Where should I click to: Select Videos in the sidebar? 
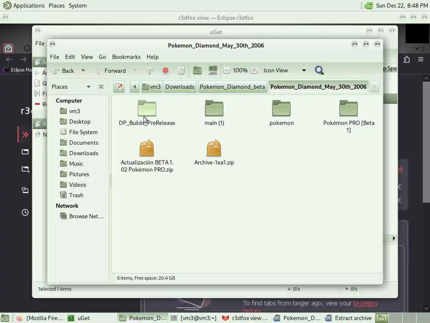tap(77, 185)
